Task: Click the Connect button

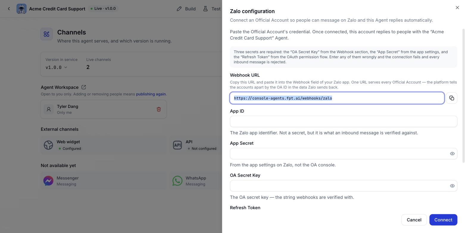Action: coord(443,220)
